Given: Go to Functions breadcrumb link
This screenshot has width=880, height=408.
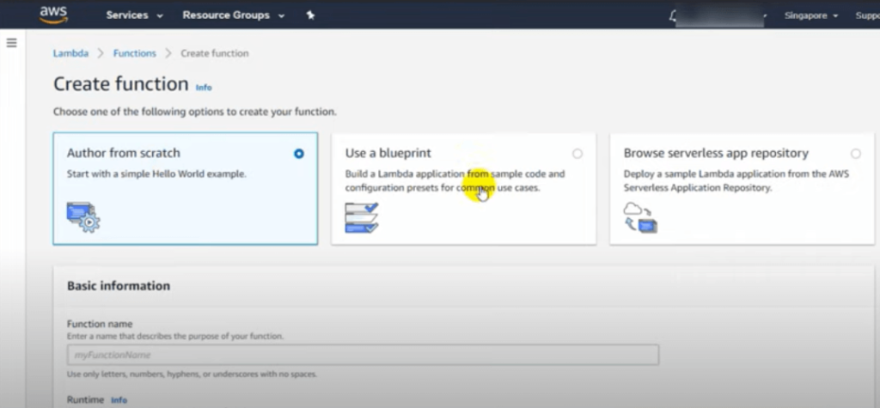Looking at the screenshot, I should pyautogui.click(x=135, y=53).
